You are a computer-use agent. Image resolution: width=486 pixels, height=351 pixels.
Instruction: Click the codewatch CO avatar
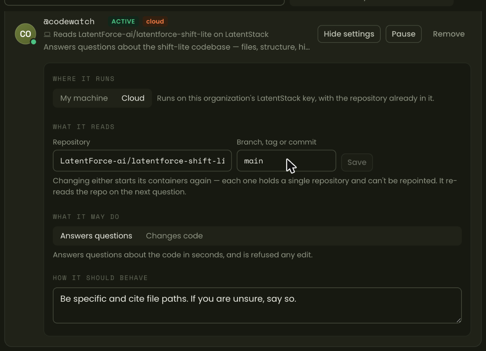(x=25, y=34)
